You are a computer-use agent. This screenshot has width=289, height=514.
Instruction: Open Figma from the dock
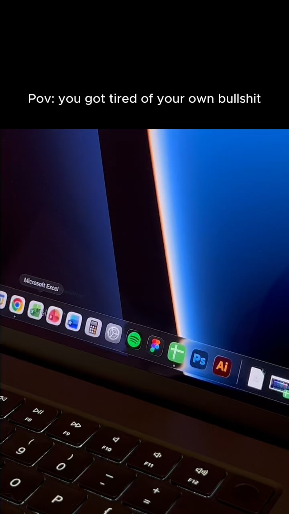pyautogui.click(x=155, y=346)
